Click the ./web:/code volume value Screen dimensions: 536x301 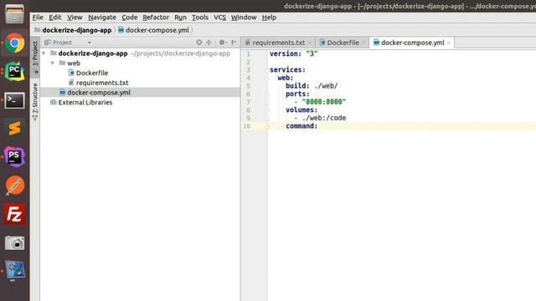324,118
